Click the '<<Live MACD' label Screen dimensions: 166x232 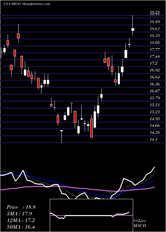(140, 223)
